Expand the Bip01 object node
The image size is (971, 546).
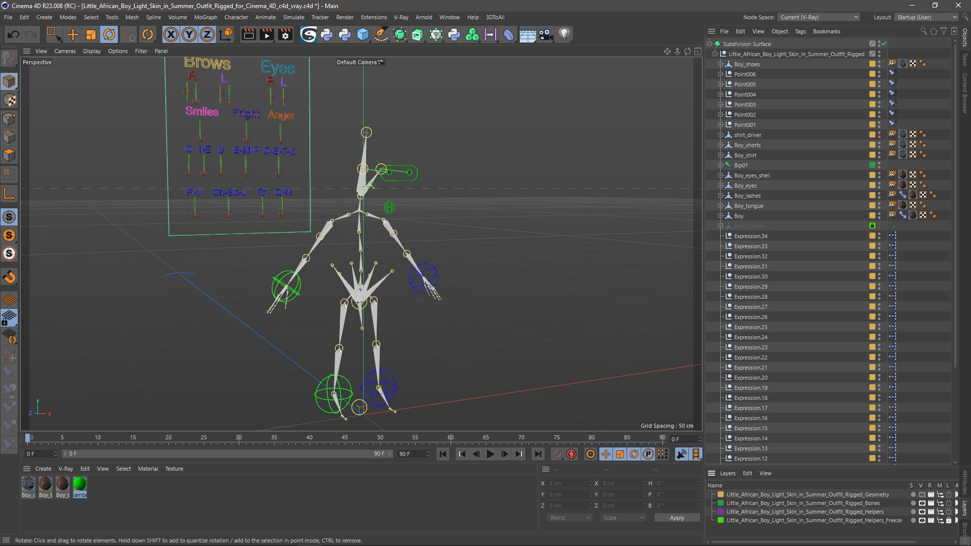pyautogui.click(x=721, y=165)
